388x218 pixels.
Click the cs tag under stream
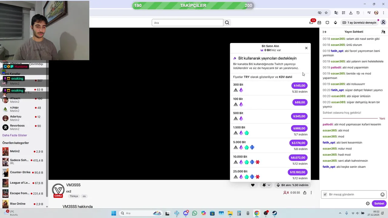click(x=84, y=196)
